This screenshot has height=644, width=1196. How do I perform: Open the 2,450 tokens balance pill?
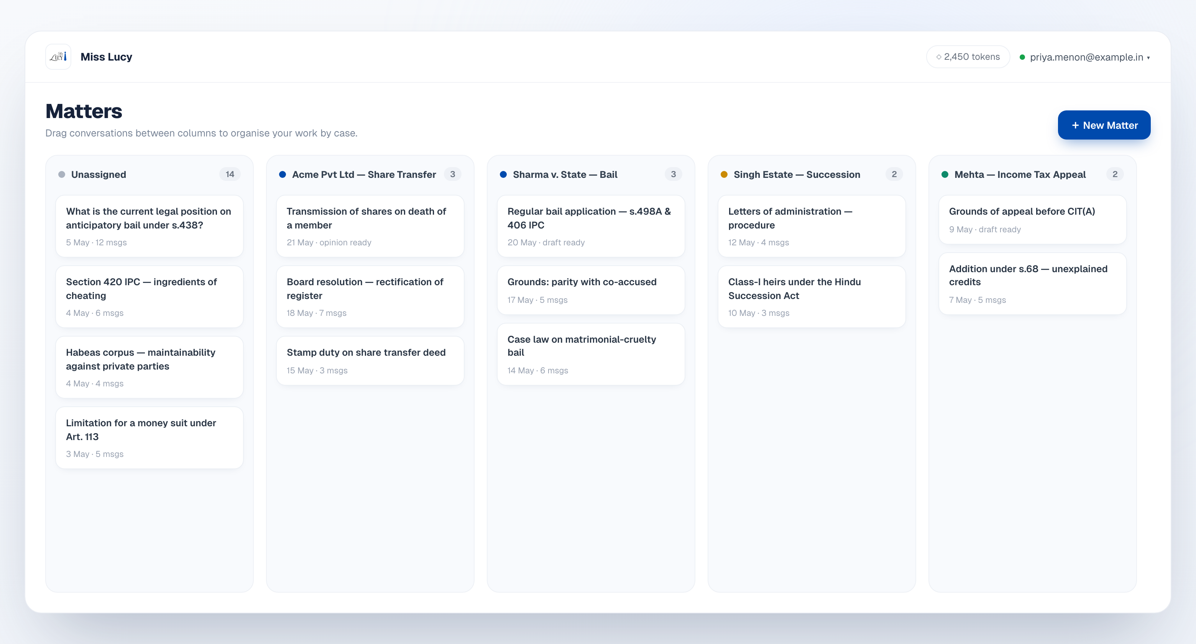[x=968, y=57]
